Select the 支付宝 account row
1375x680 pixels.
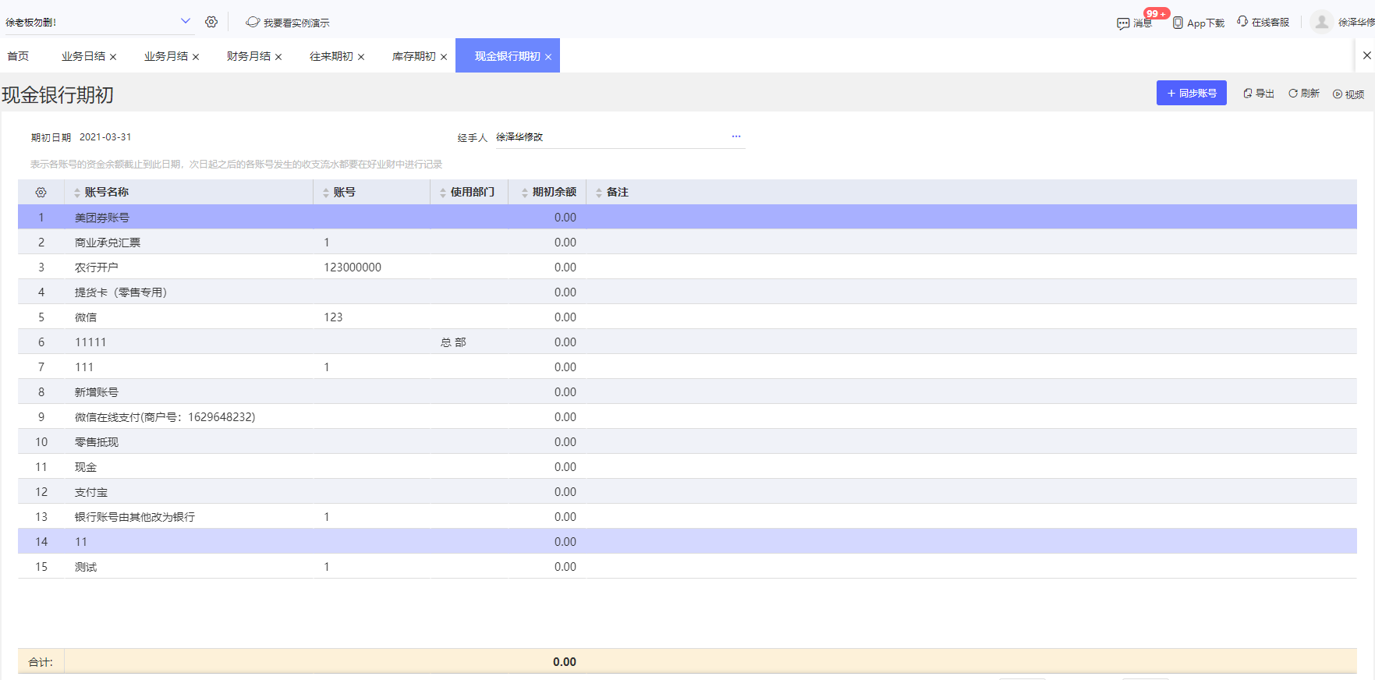[687, 492]
